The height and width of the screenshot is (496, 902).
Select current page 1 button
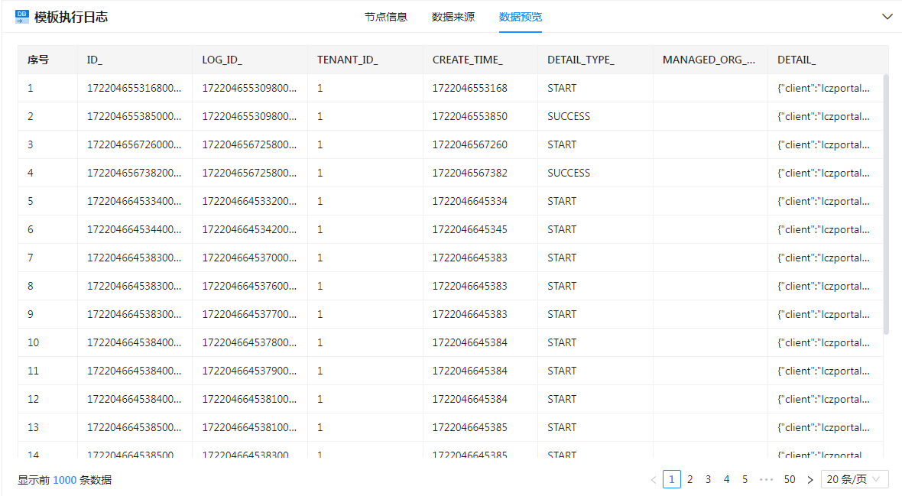point(672,480)
